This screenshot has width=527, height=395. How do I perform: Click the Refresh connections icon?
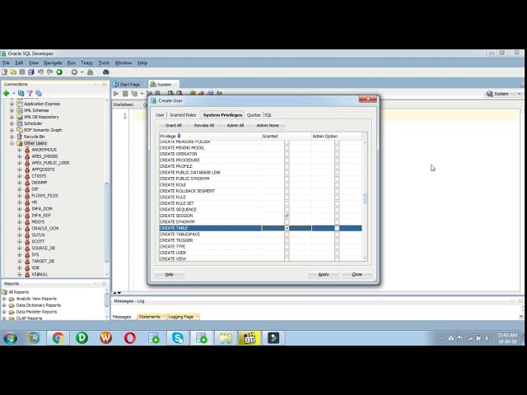point(21,93)
